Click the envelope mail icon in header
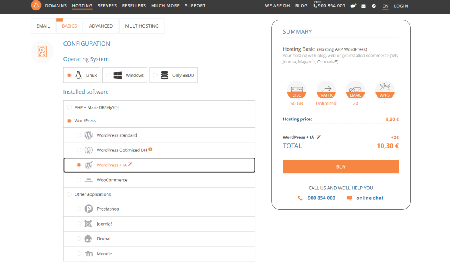 [363, 6]
